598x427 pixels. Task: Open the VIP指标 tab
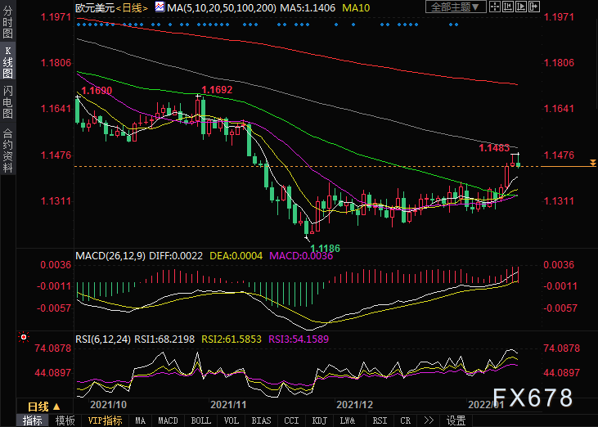[105, 420]
